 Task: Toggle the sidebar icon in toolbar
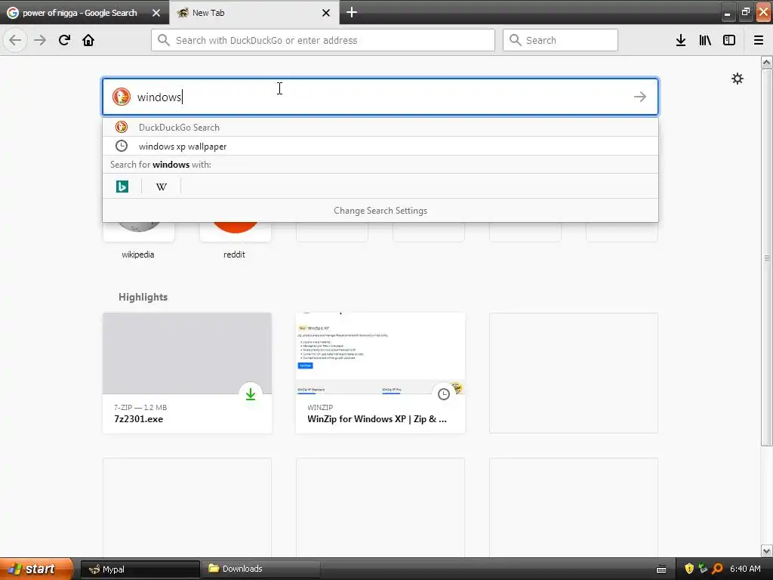point(729,40)
